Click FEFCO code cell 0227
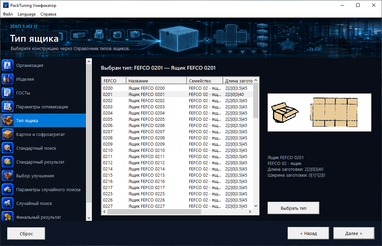 pos(108,206)
